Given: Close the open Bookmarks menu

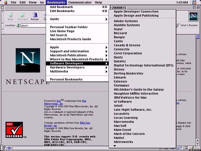Looking at the screenshot, I should coord(56,2).
